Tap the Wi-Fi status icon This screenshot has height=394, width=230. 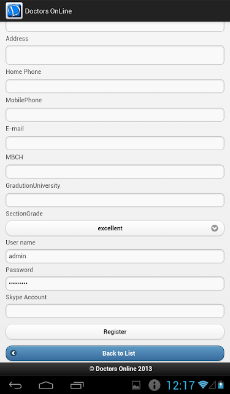pos(203,384)
